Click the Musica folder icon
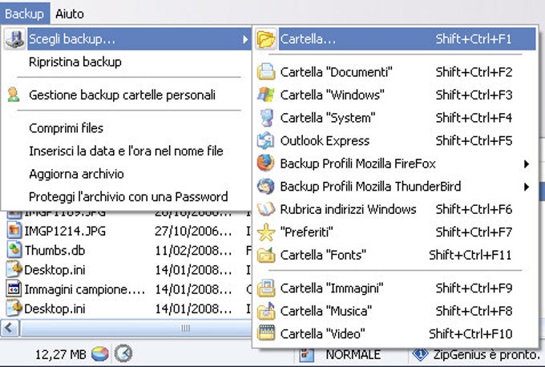This screenshot has width=545, height=367. tap(266, 311)
